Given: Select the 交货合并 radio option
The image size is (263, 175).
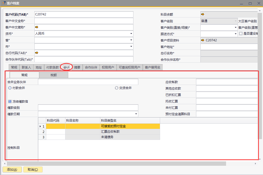Looking at the screenshot, I should pyautogui.click(x=117, y=88).
